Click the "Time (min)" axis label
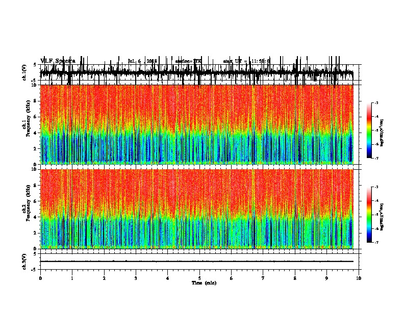The image size is (404, 312). click(x=204, y=283)
